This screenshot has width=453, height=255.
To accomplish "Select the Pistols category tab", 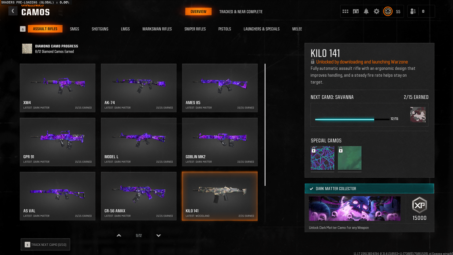I will point(225,29).
